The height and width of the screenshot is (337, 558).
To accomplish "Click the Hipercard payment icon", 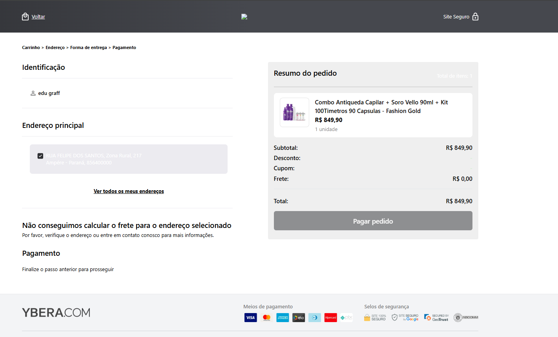I will [x=330, y=318].
